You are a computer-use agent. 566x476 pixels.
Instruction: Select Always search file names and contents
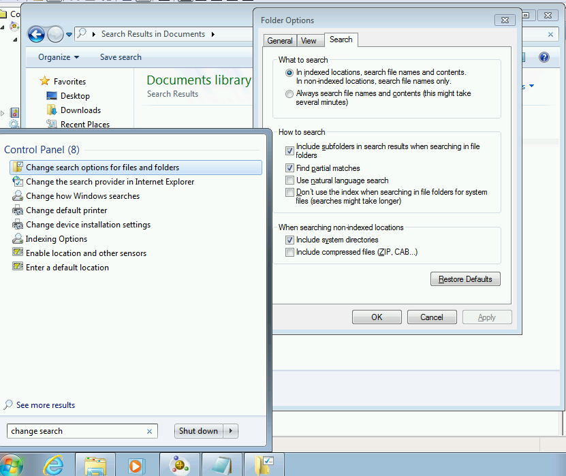(x=290, y=94)
